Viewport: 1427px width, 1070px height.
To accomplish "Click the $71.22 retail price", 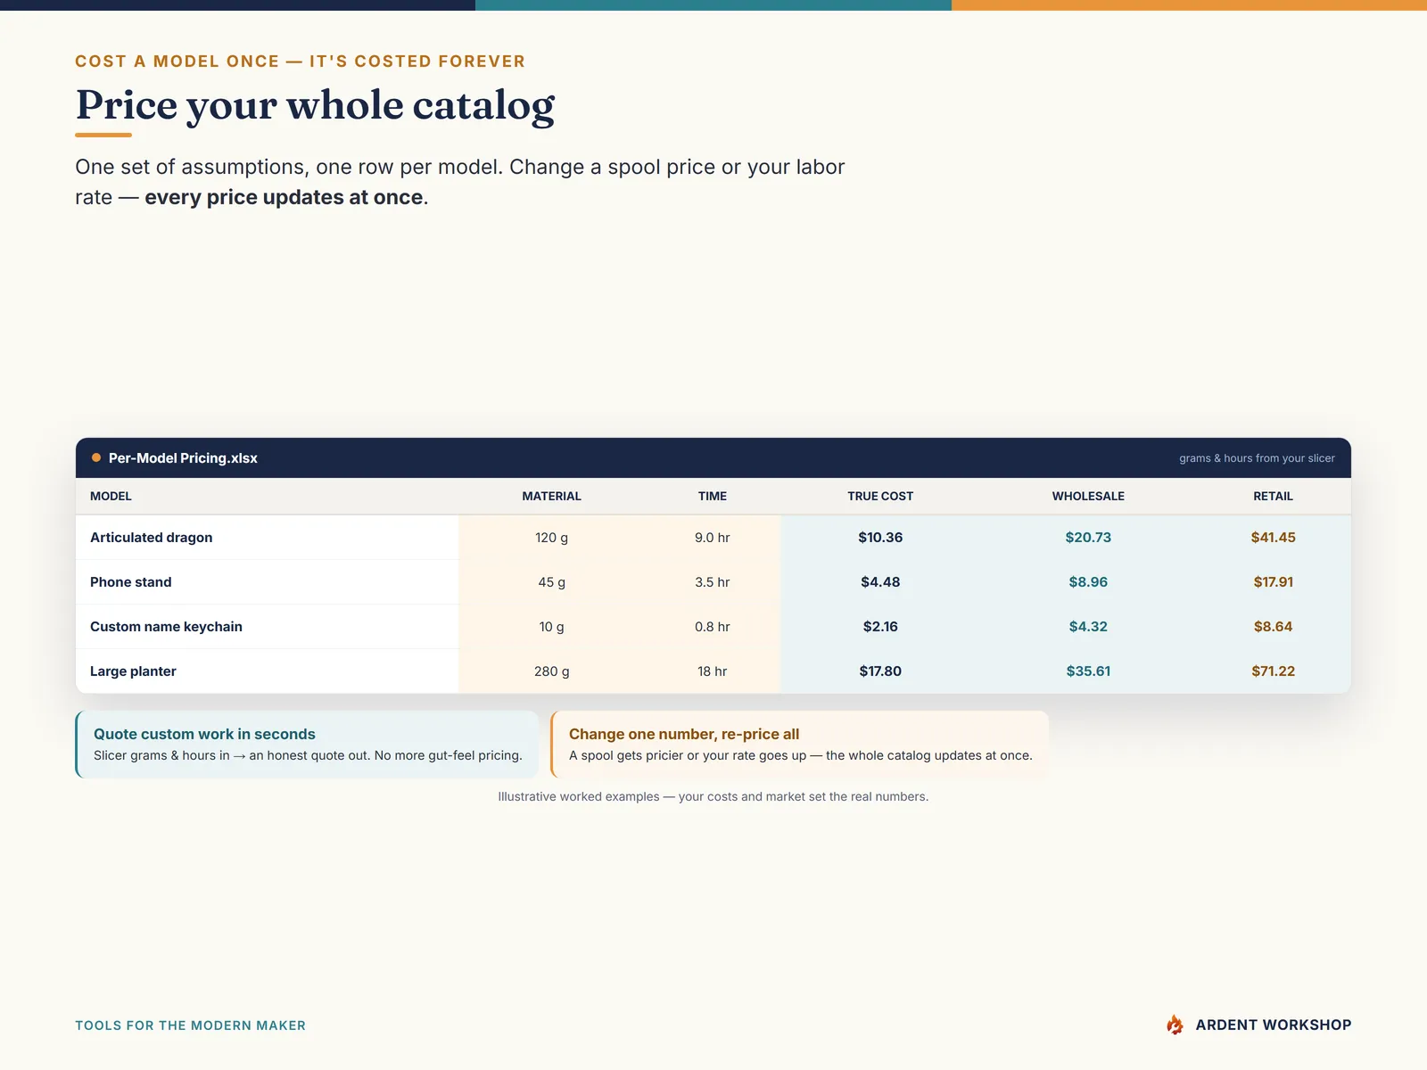I will click(1273, 671).
